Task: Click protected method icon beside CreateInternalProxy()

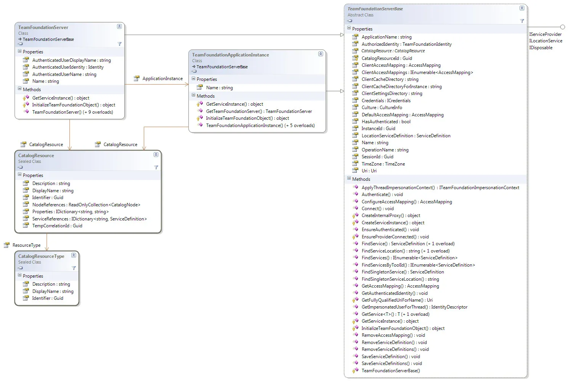Action: (x=355, y=215)
